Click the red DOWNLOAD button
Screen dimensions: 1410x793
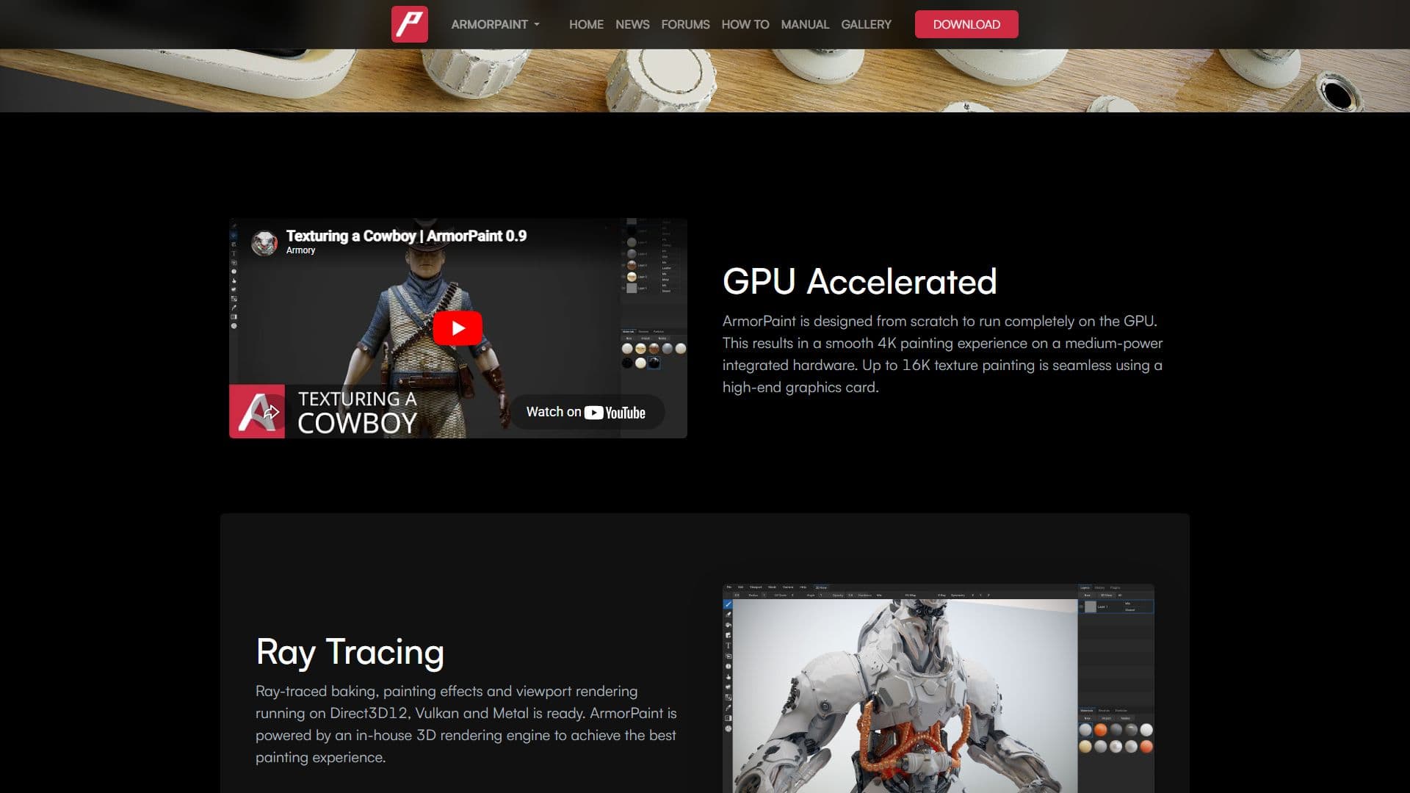966,24
